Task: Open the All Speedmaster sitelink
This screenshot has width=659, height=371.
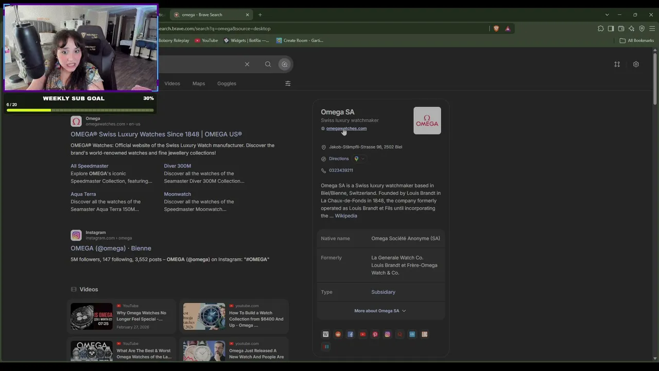Action: 90,166
